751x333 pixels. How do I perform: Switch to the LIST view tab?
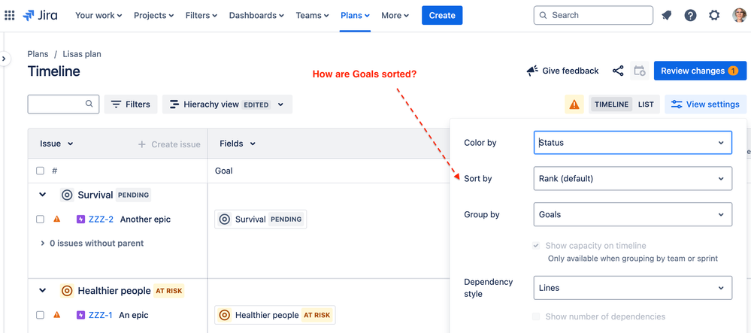point(646,104)
